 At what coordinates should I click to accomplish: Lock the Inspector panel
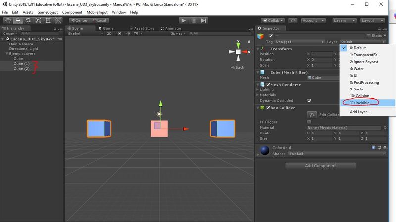379,29
